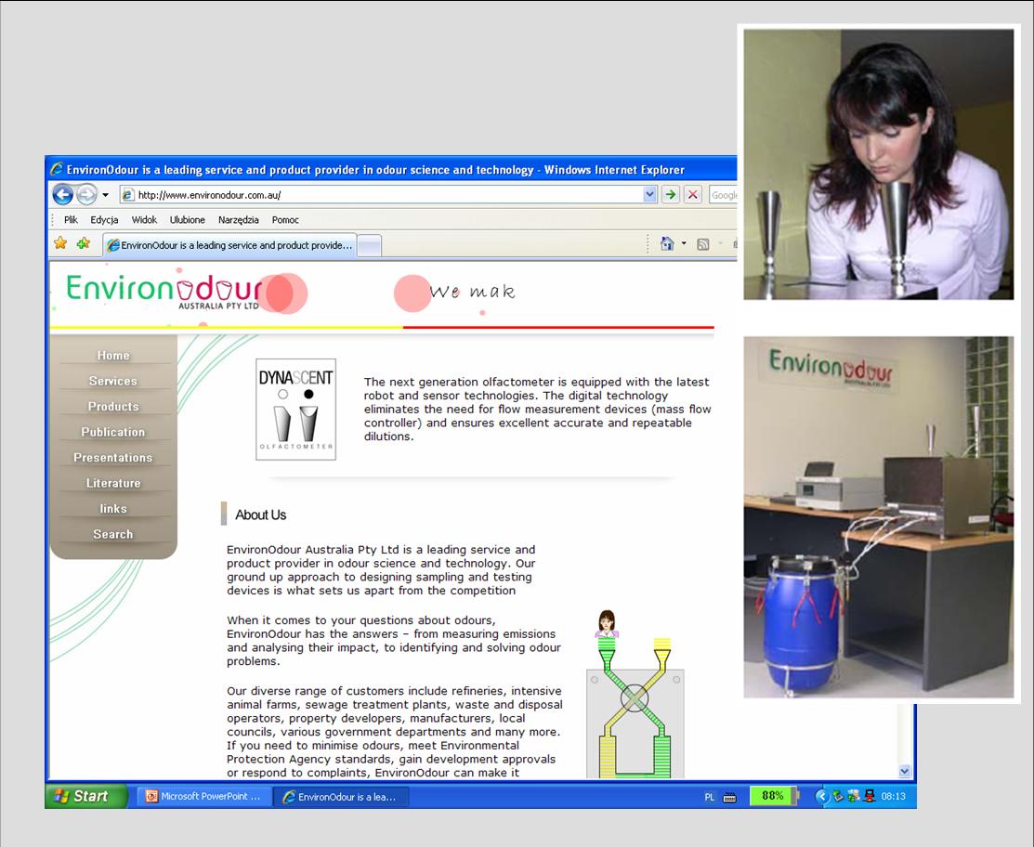Switch to Microsoft PowerPoint in the taskbar
The image size is (1034, 847).
[203, 796]
